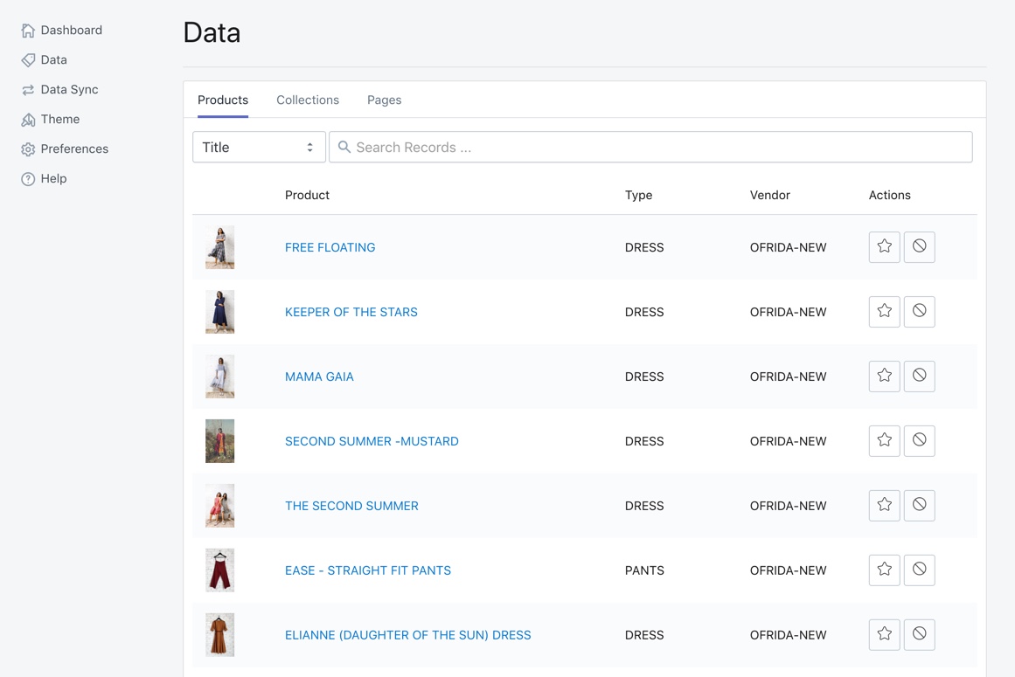Star the ELIANNE dress product
This screenshot has width=1015, height=677.
coord(884,635)
